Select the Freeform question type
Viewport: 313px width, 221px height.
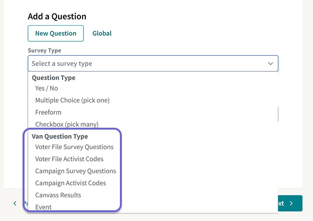[48, 112]
